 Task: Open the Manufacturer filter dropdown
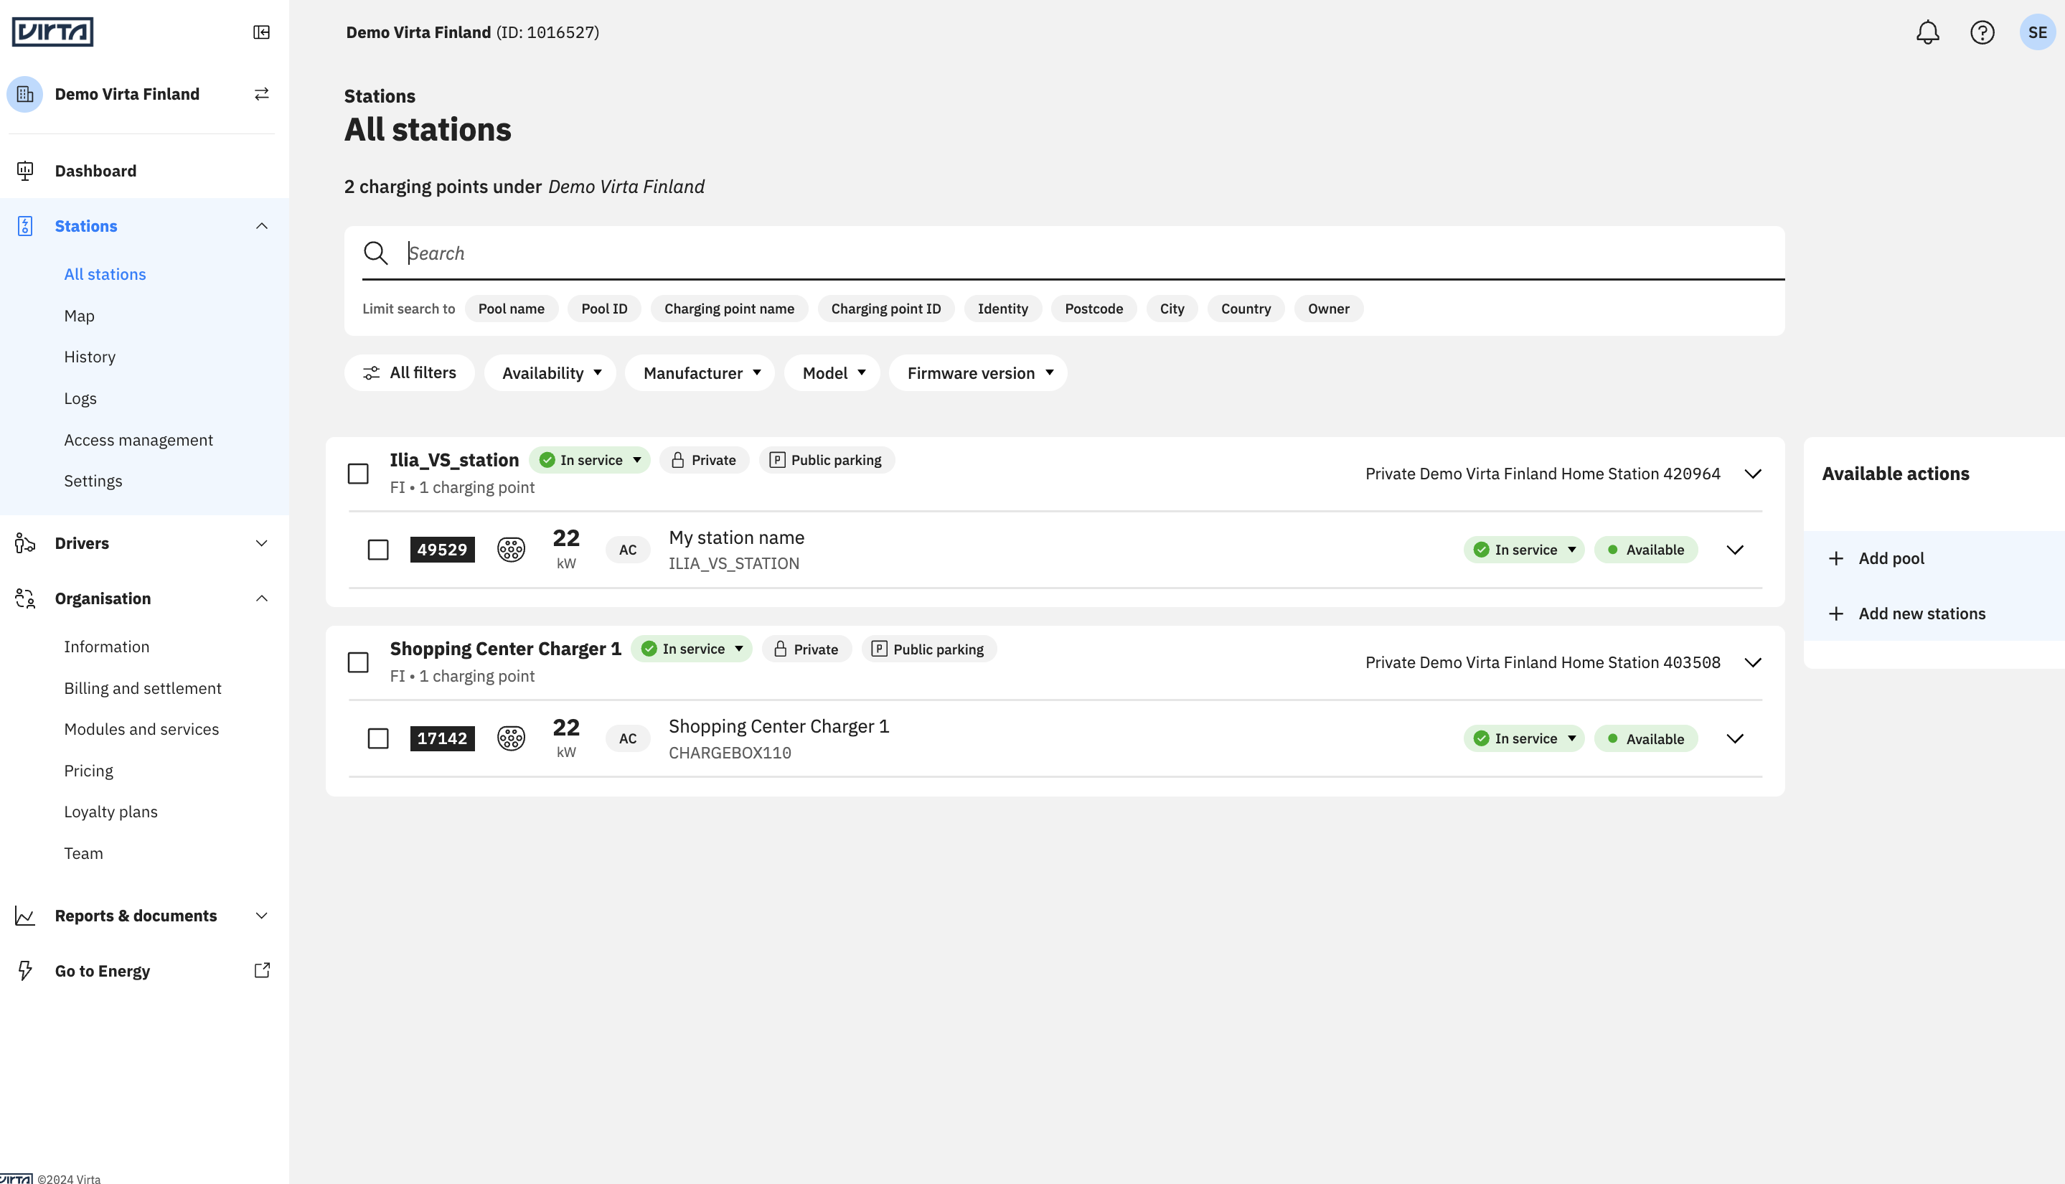(x=701, y=373)
